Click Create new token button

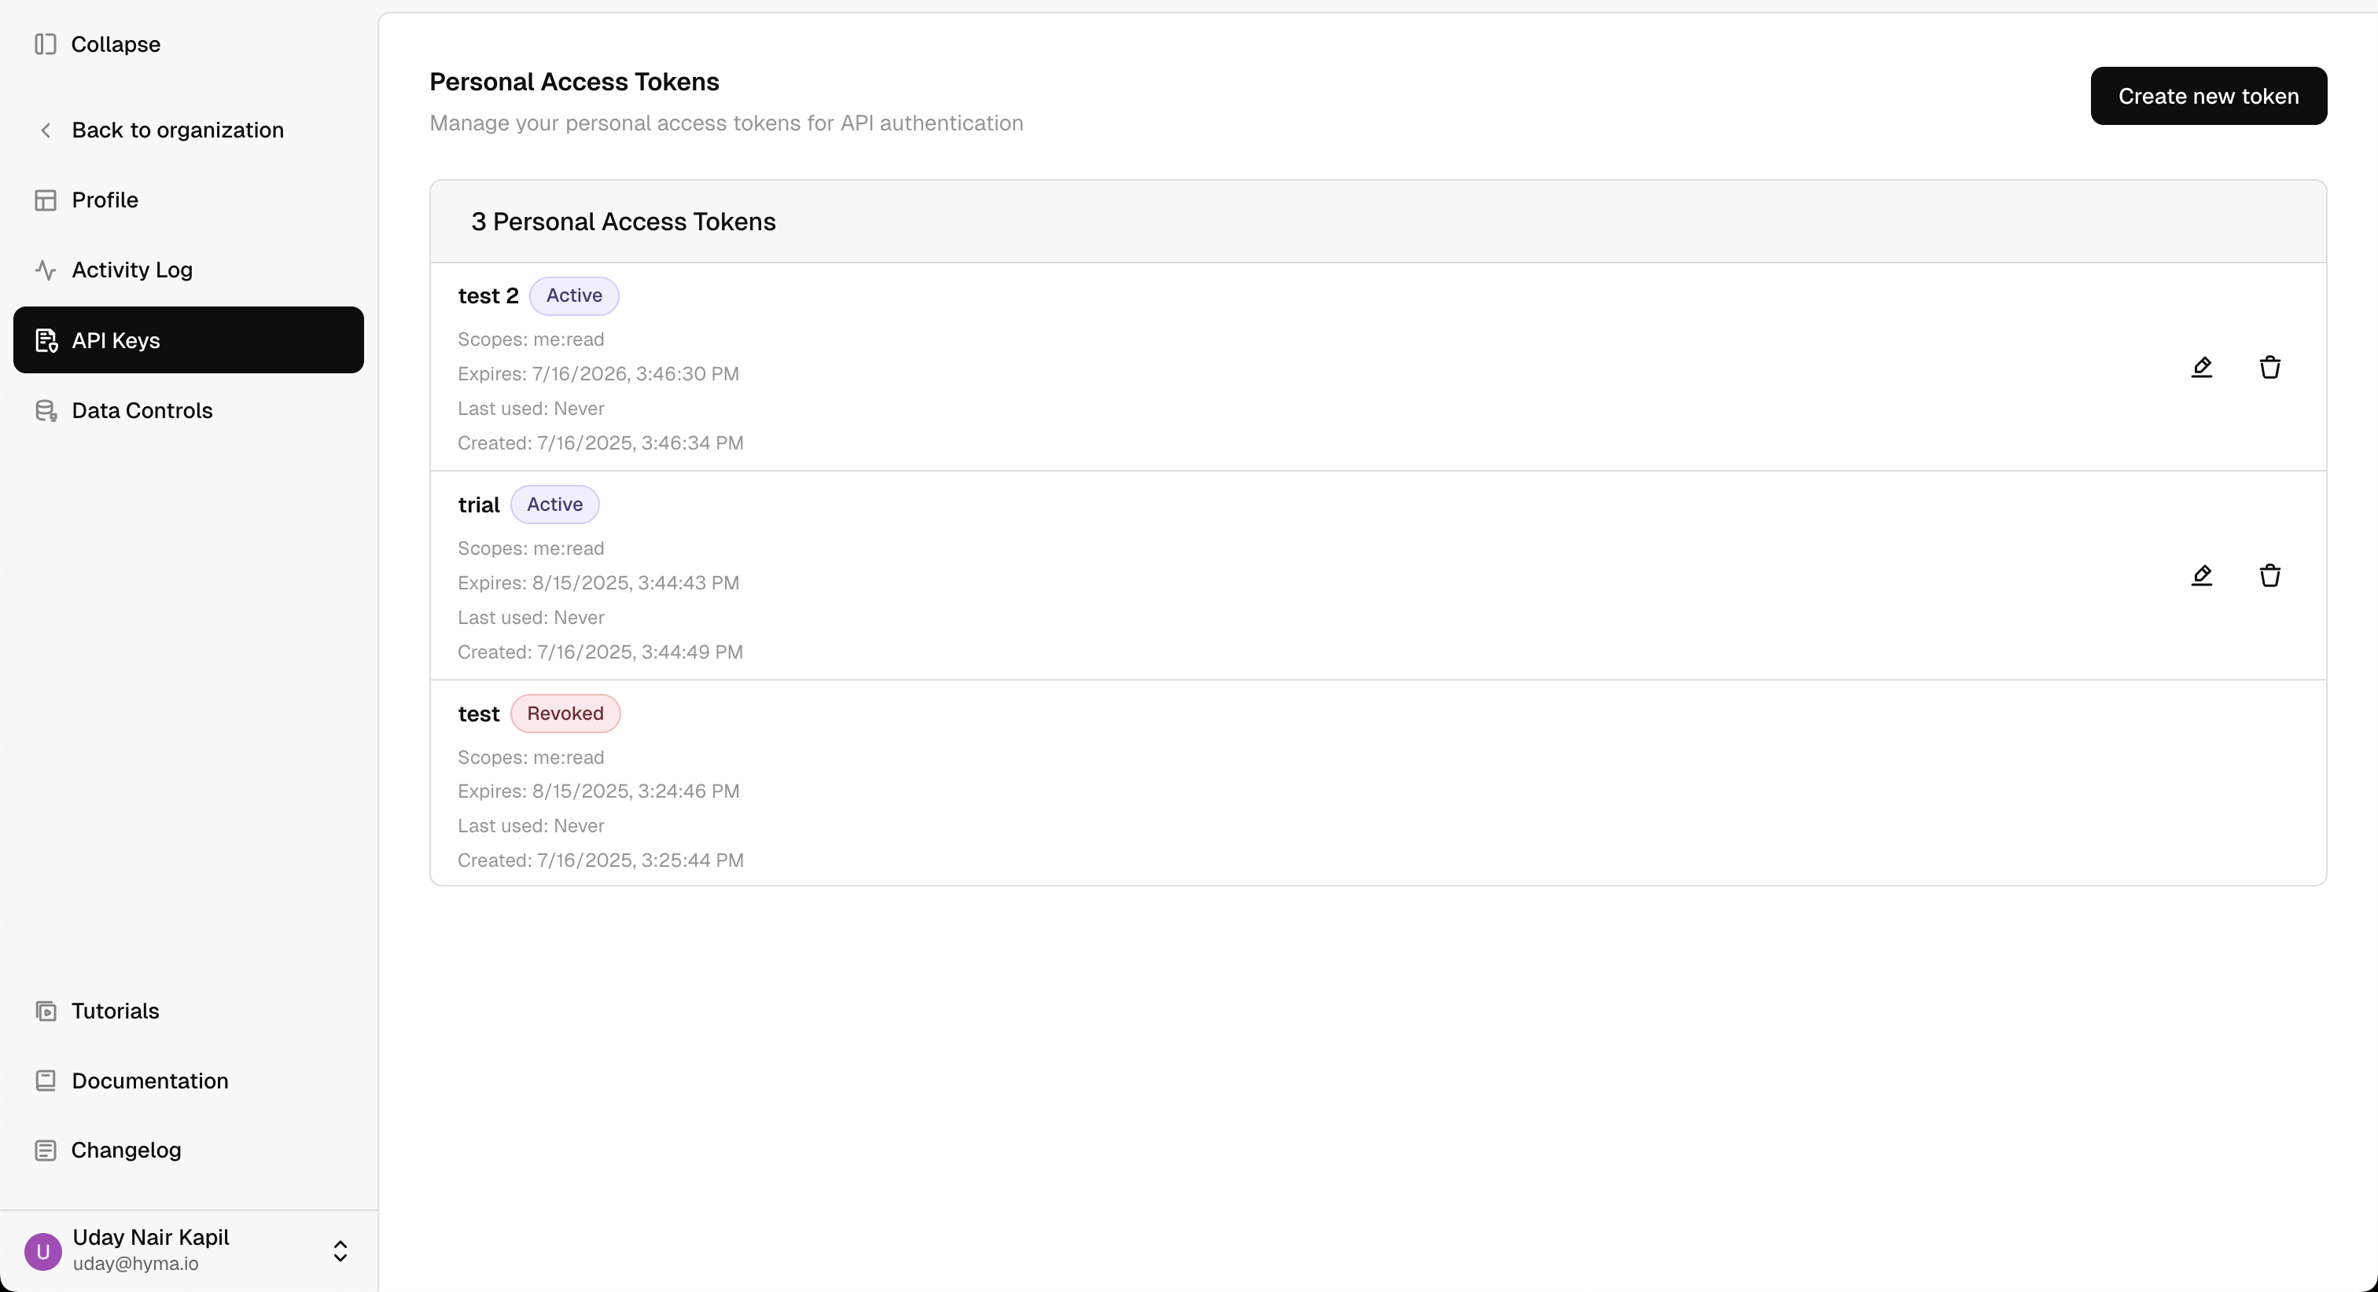tap(2208, 96)
